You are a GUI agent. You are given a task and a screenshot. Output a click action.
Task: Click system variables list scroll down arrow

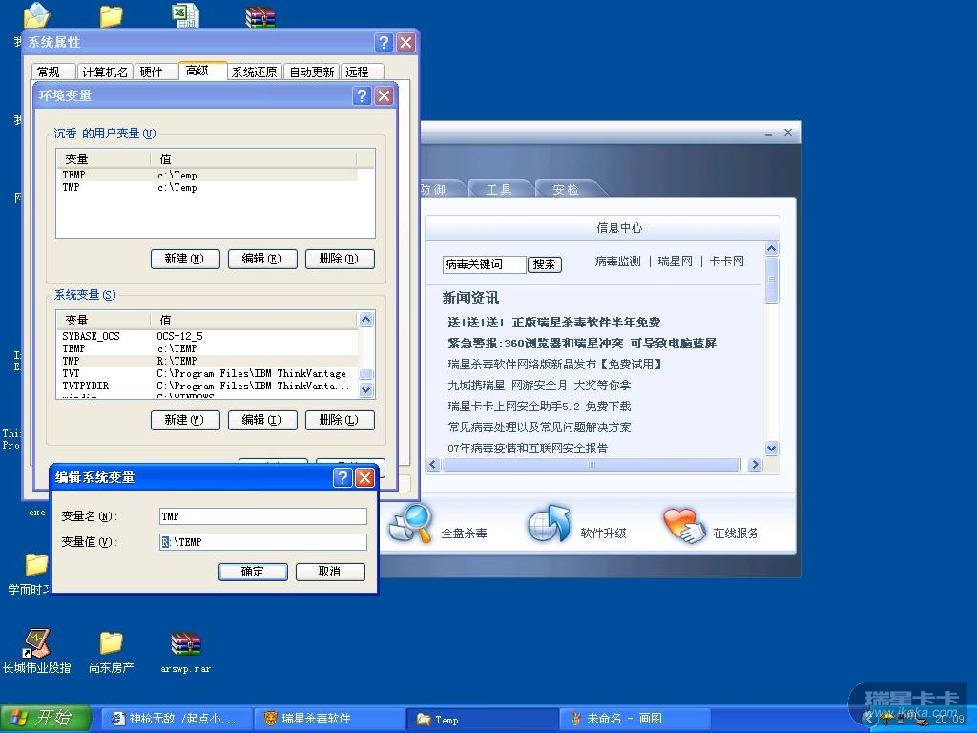pyautogui.click(x=366, y=390)
